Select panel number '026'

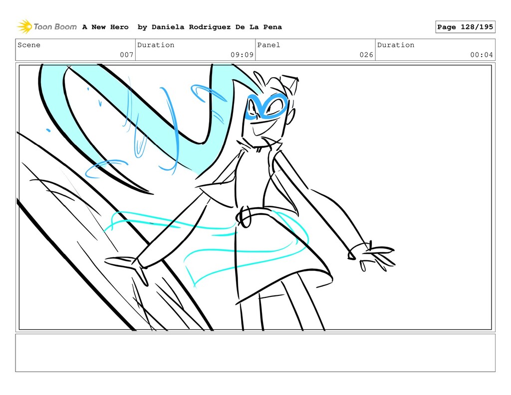(366, 55)
